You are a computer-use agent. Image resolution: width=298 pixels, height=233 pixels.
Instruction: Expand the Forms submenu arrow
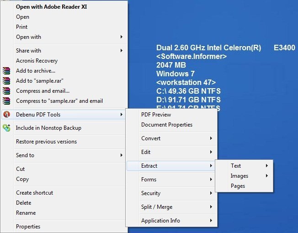(211, 180)
